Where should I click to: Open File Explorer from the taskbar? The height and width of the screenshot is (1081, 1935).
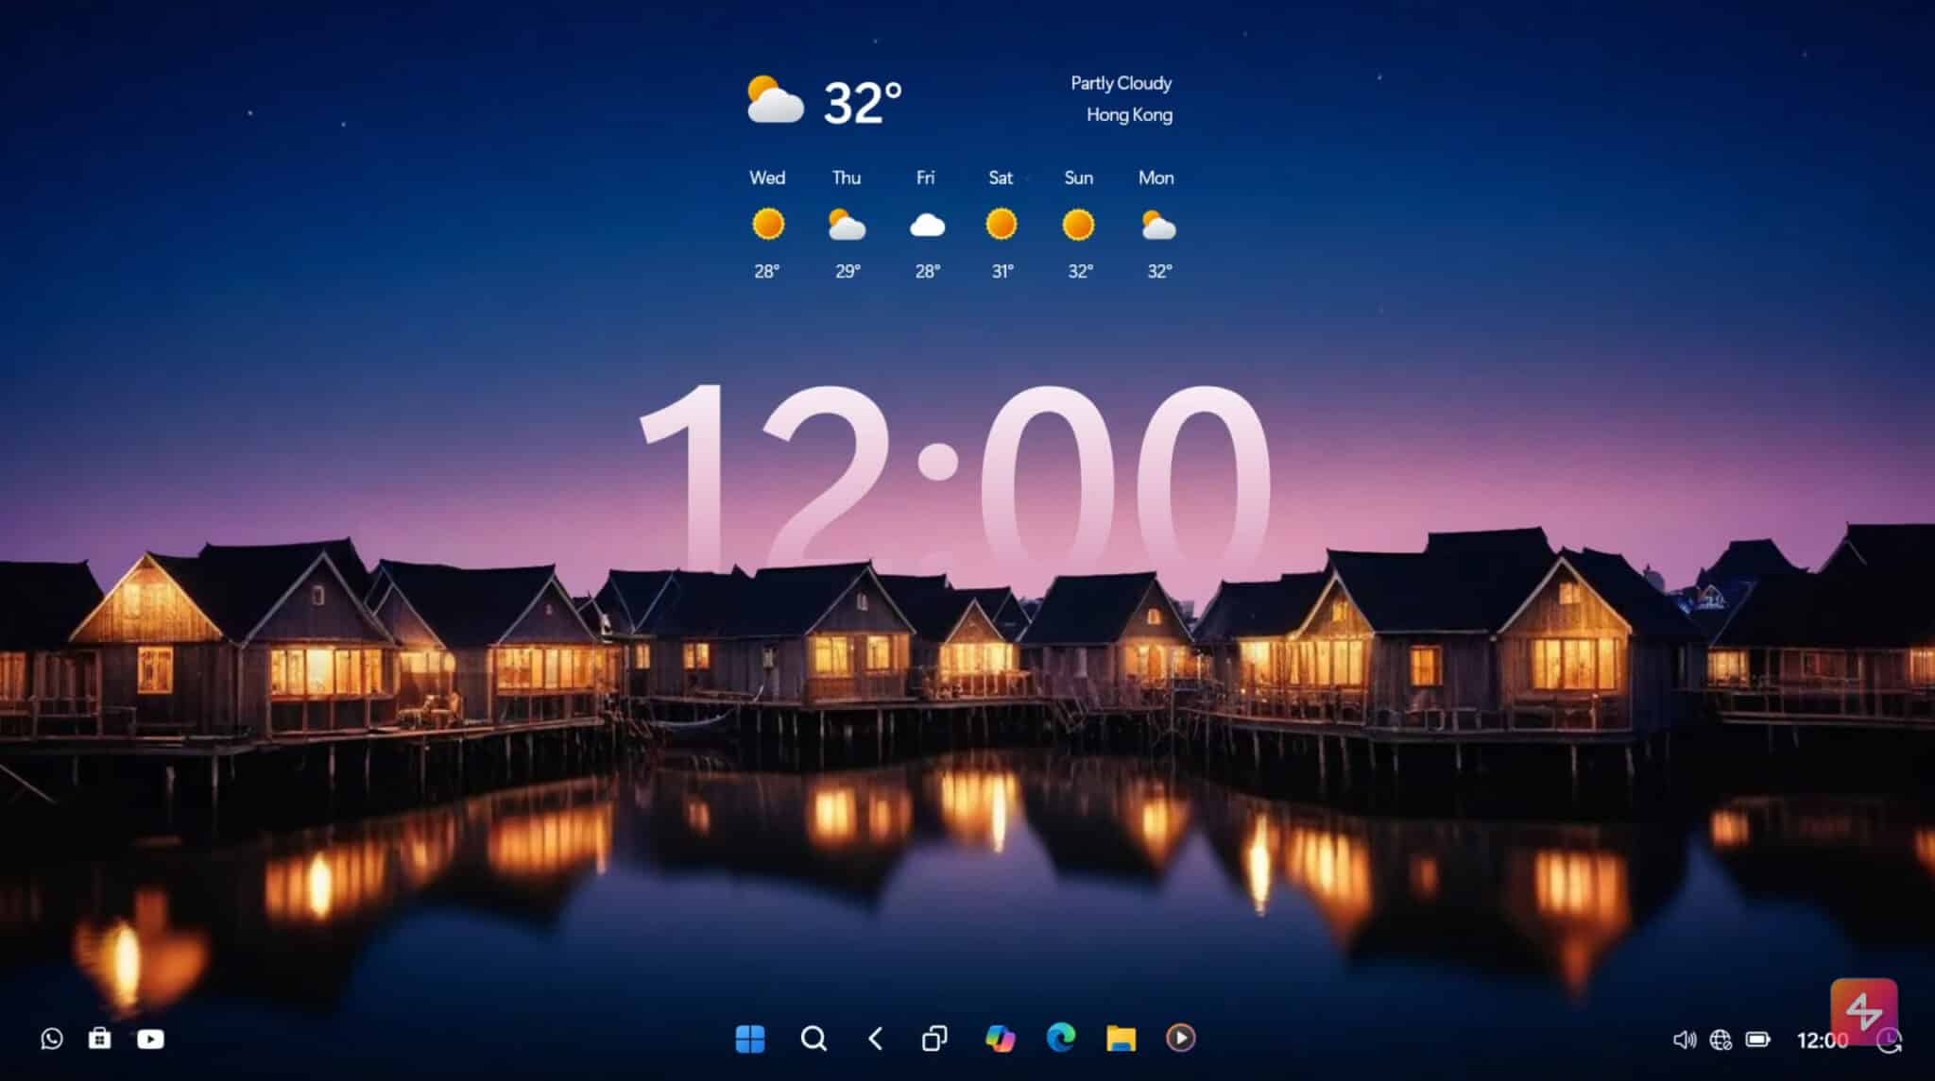(x=1122, y=1039)
